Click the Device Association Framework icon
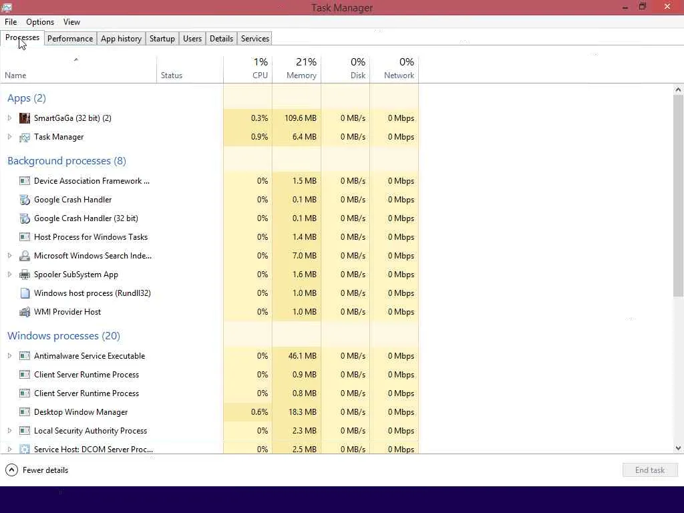The width and height of the screenshot is (684, 513). tap(25, 180)
